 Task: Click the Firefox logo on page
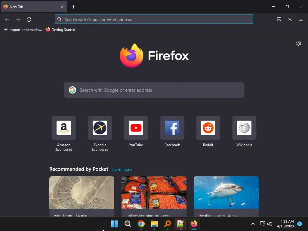coord(154,55)
